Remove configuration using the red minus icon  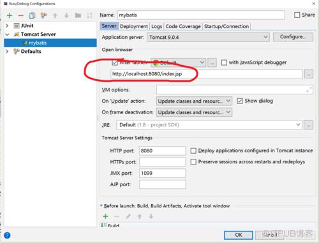[20, 15]
